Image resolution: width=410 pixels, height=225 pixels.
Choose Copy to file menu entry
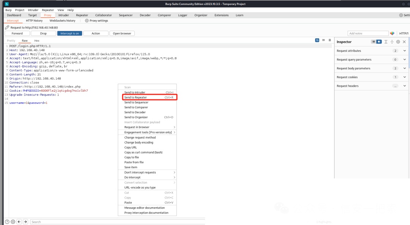point(147,158)
